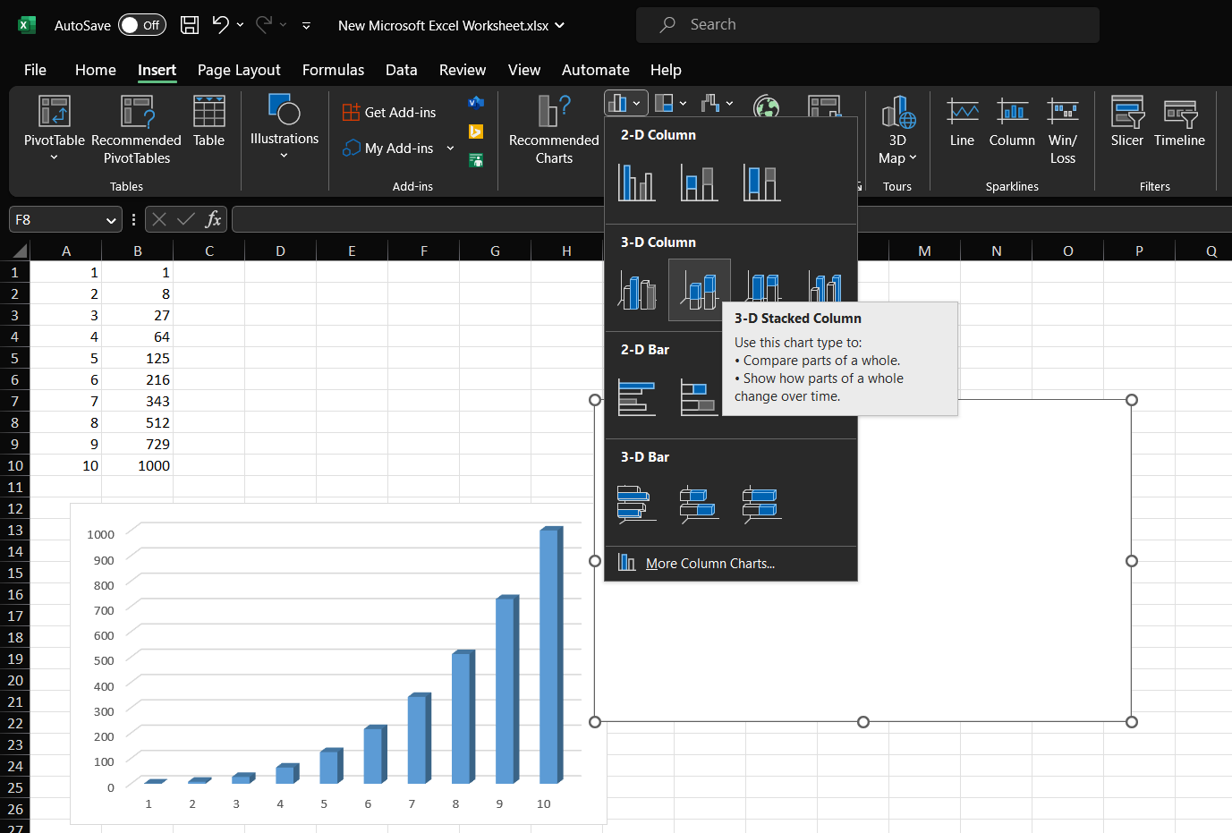Toggle AutoSave switch on
Image resolution: width=1232 pixels, height=833 pixels.
[x=141, y=25]
